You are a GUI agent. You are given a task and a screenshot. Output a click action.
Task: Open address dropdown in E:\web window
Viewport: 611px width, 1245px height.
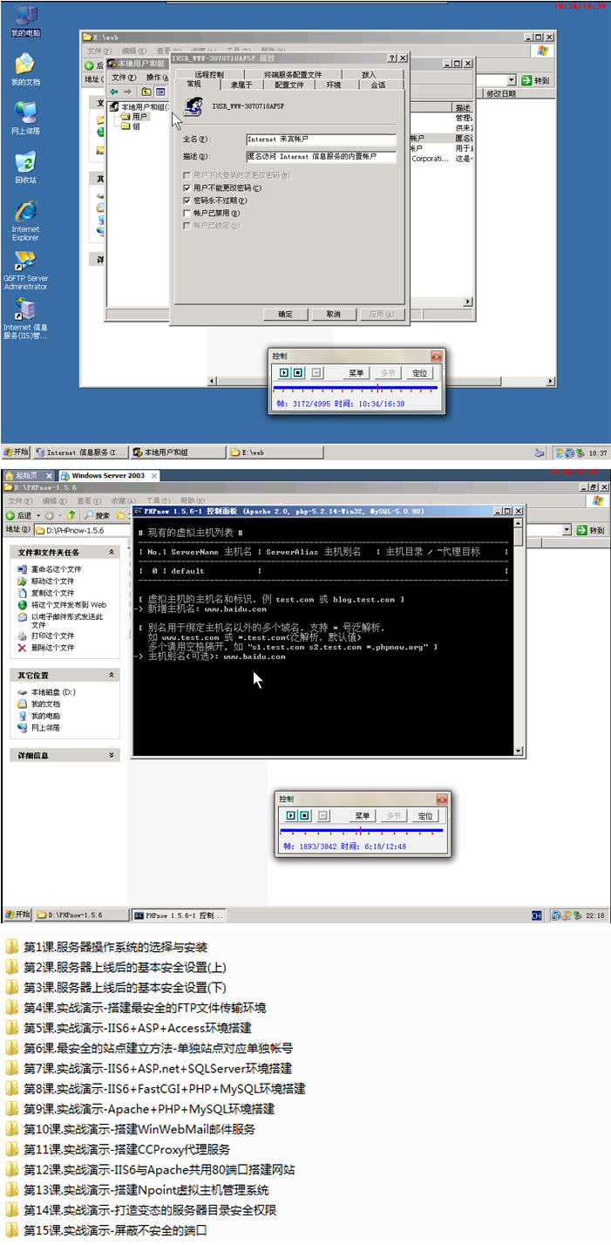[513, 79]
